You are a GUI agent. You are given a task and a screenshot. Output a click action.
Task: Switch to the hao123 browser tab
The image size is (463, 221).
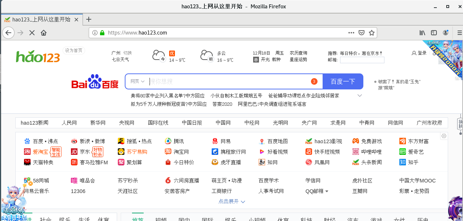click(41, 19)
